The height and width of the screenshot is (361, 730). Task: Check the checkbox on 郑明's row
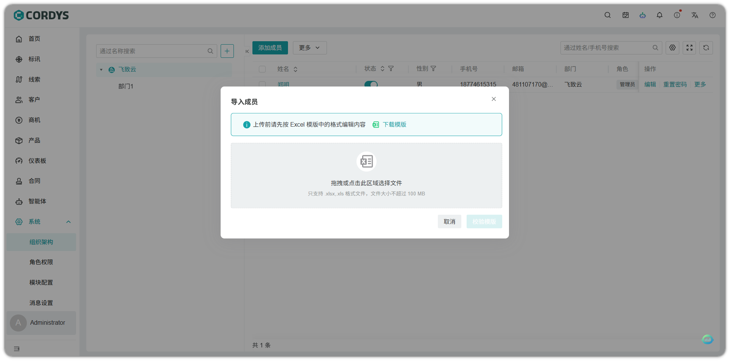pos(262,84)
